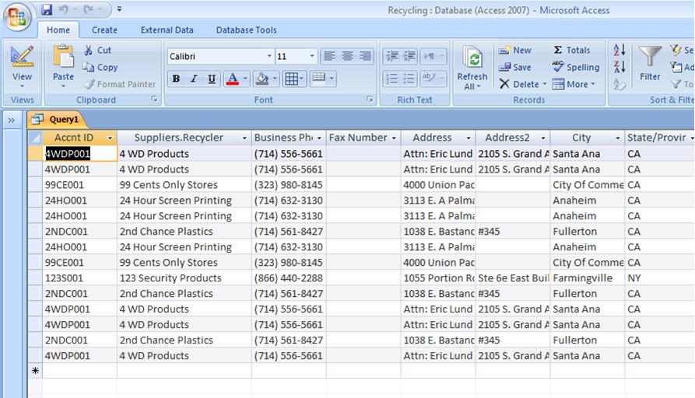
Task: Click the Filter funnel icon
Action: click(649, 57)
